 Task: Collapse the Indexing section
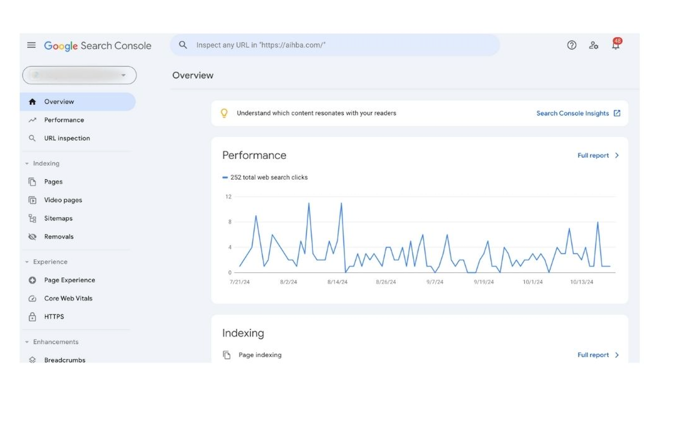tap(27, 163)
